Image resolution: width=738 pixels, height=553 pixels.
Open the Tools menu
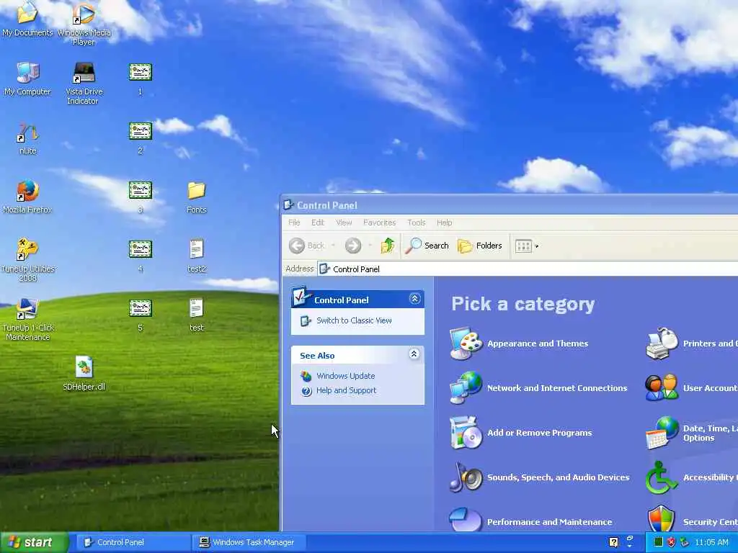tap(417, 222)
